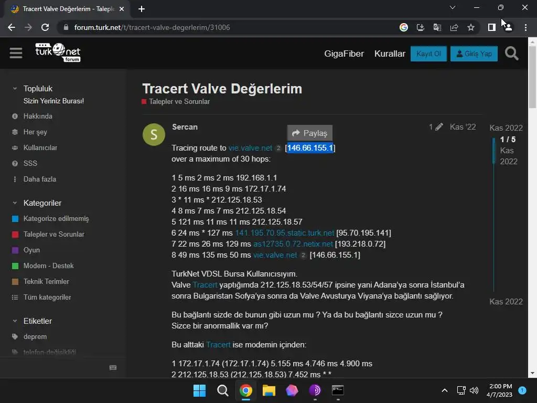Click the install/download page icon
Image resolution: width=537 pixels, height=403 pixels.
coord(420,27)
